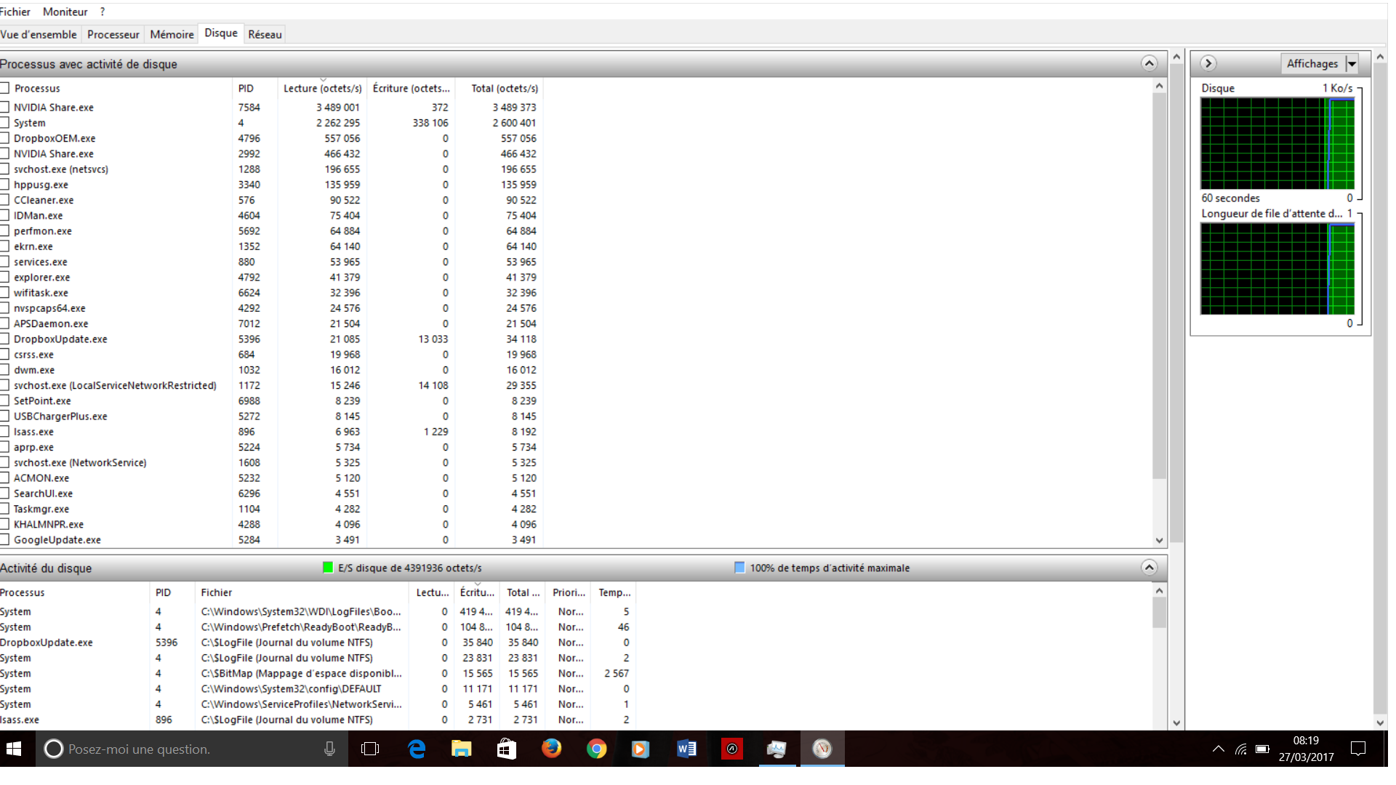Click the process list scroll-up arrow
Image resolution: width=1396 pixels, height=785 pixels.
pyautogui.click(x=1159, y=86)
